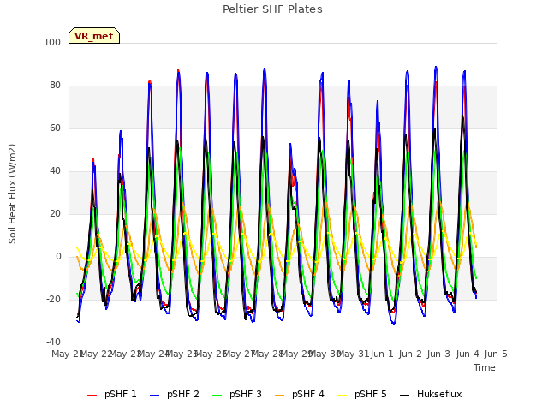Select the pSHF 5 legend label

point(371,394)
